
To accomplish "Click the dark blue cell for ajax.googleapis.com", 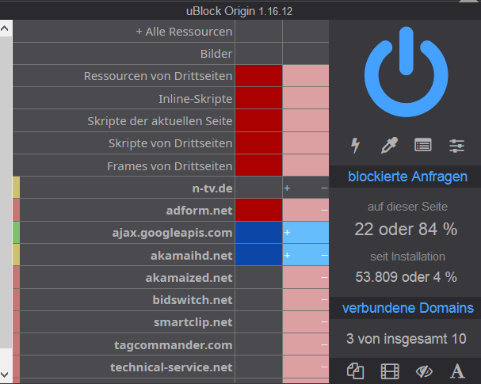I will [x=258, y=233].
